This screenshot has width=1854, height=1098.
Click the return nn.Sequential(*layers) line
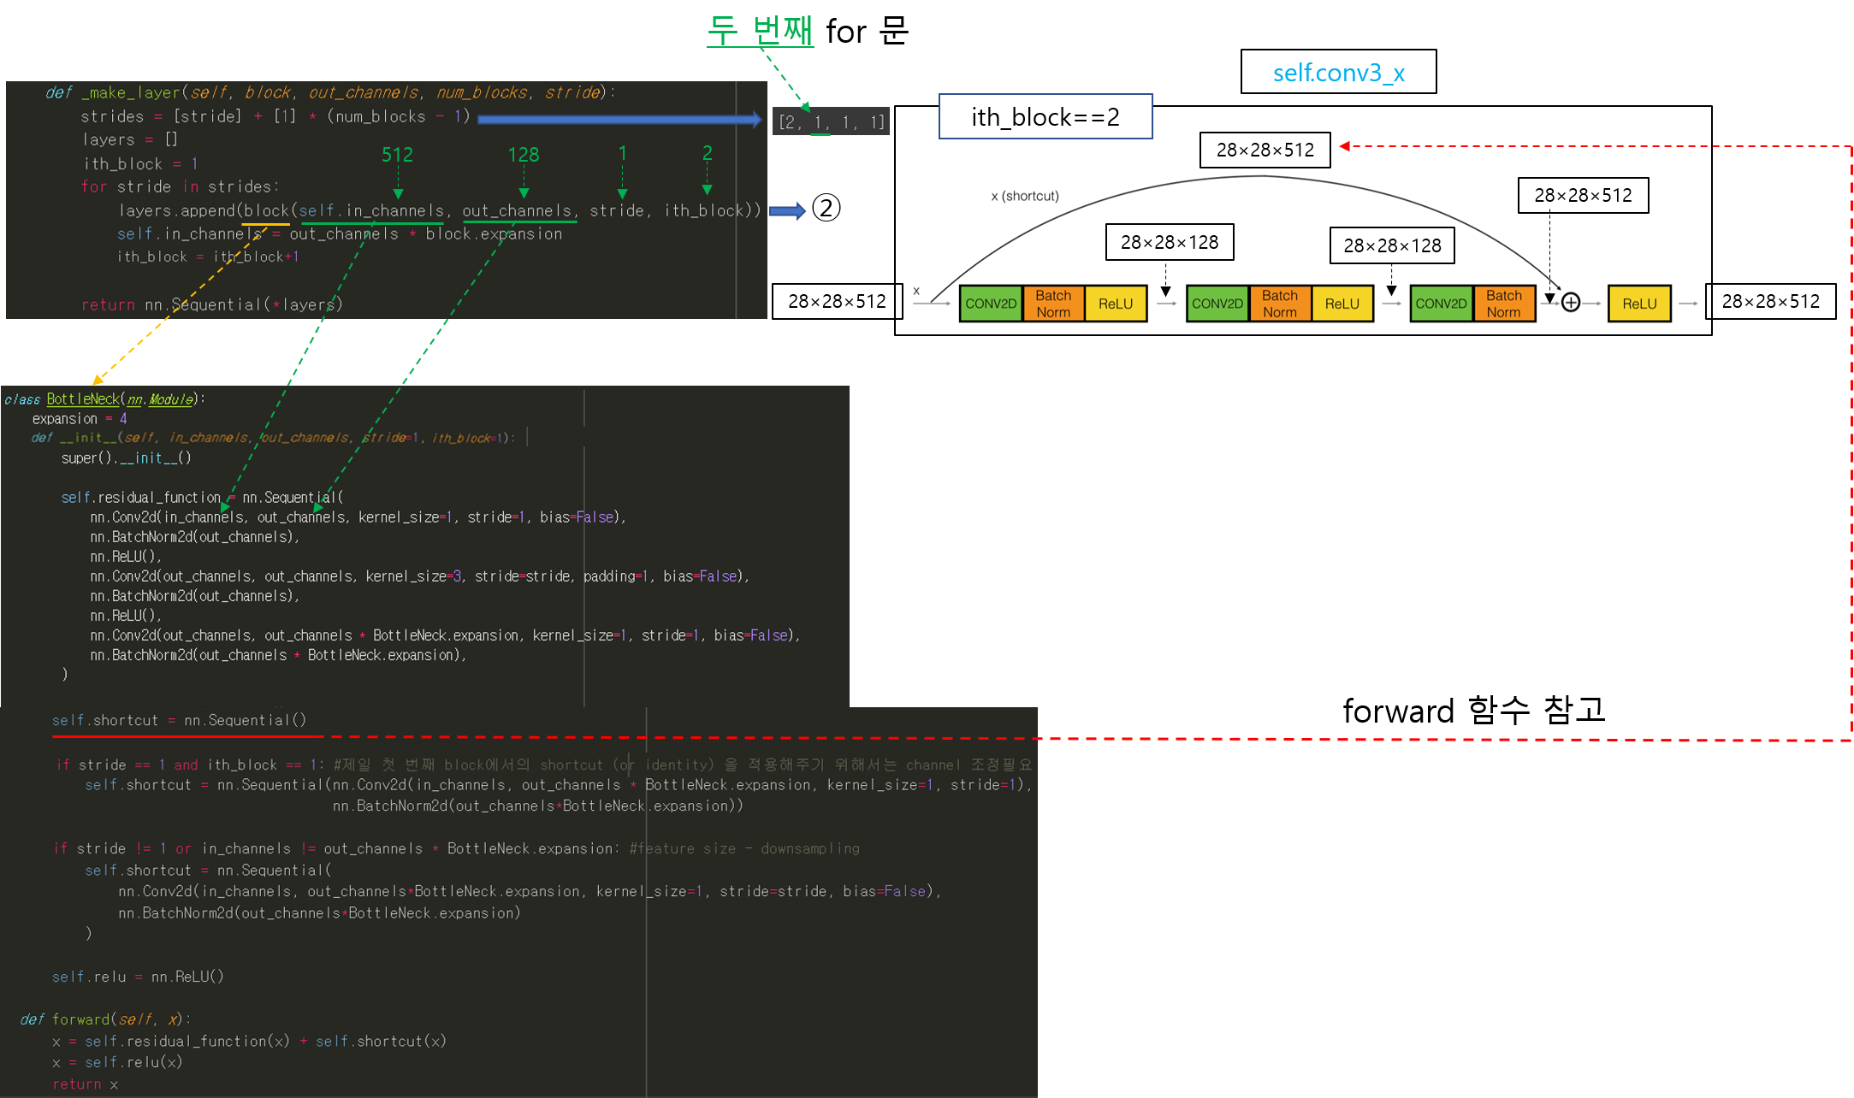pyautogui.click(x=211, y=304)
